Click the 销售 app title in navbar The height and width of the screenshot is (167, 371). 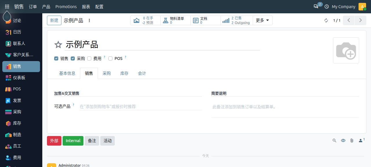[x=19, y=6]
